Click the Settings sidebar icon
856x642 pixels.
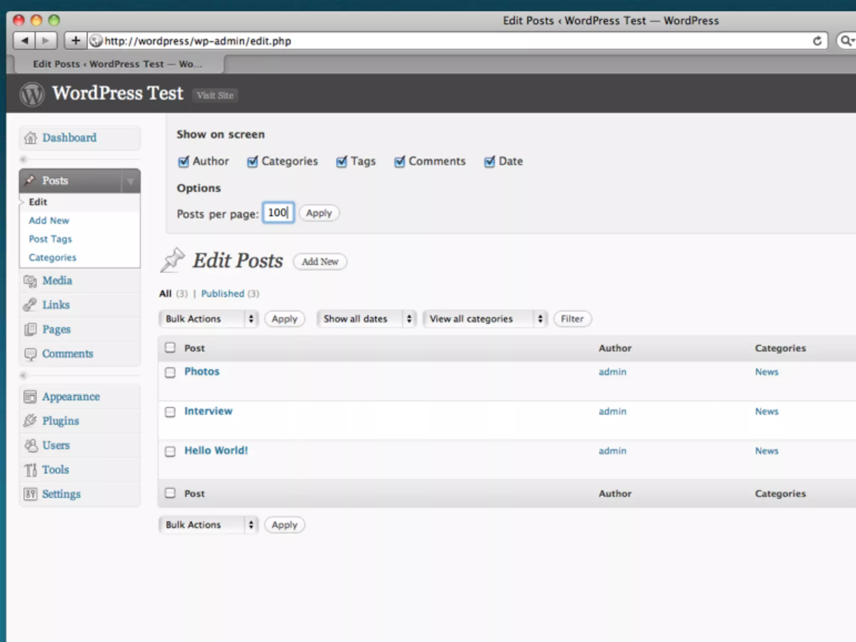click(30, 494)
